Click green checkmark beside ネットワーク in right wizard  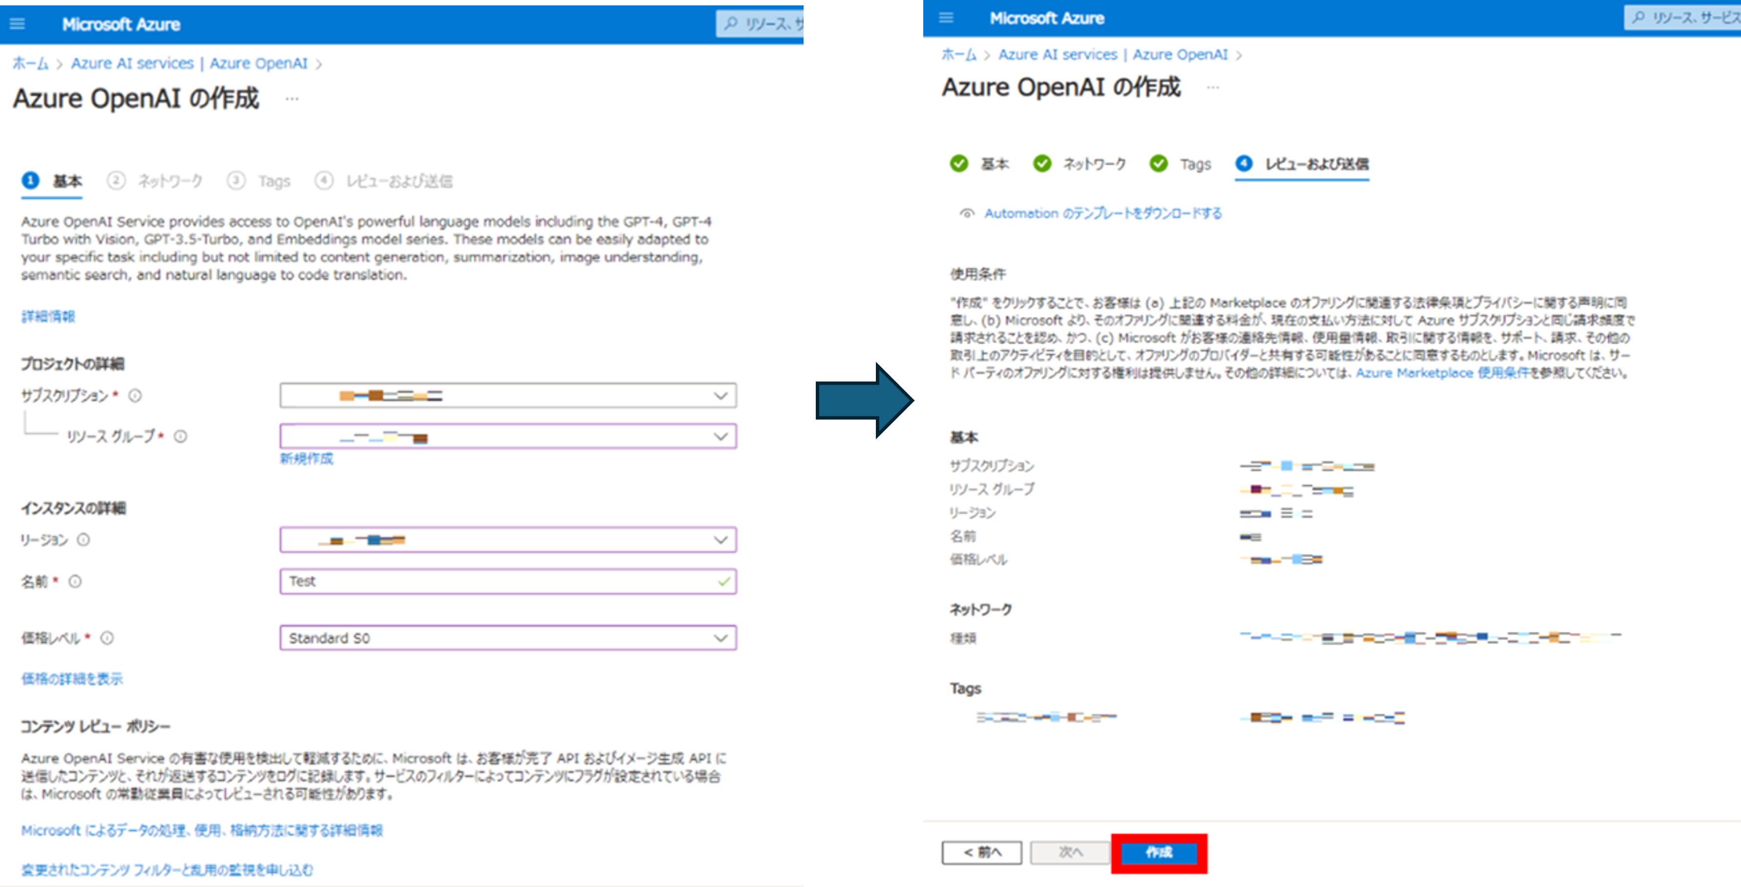click(x=1042, y=164)
